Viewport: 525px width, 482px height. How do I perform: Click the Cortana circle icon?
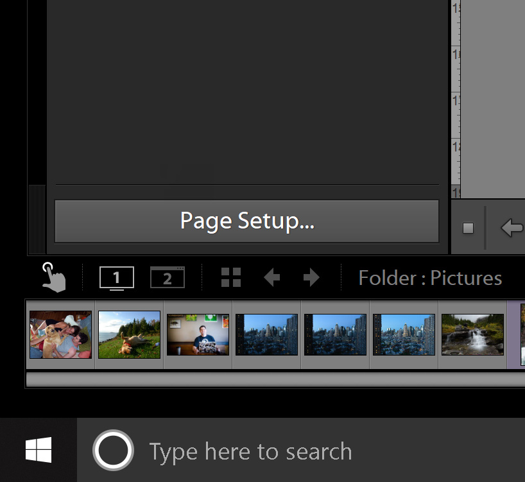(113, 449)
